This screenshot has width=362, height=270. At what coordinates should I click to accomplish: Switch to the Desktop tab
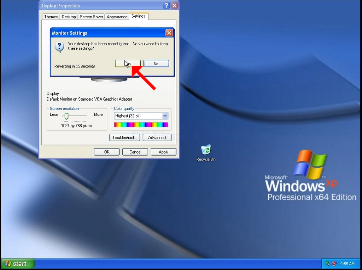pos(69,17)
